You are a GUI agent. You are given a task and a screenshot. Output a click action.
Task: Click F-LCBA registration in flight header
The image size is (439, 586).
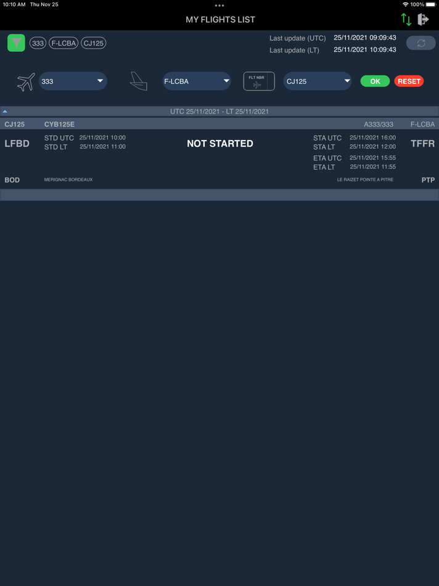(422, 125)
